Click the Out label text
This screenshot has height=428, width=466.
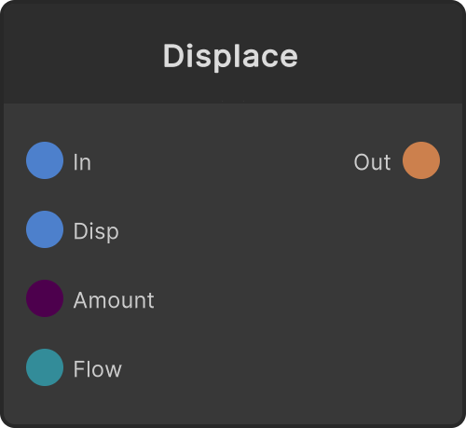pos(372,162)
